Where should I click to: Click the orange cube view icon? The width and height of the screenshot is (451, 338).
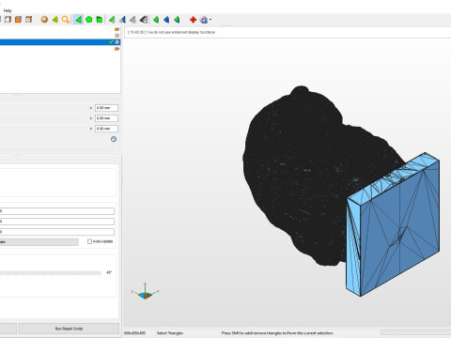pyautogui.click(x=18, y=20)
